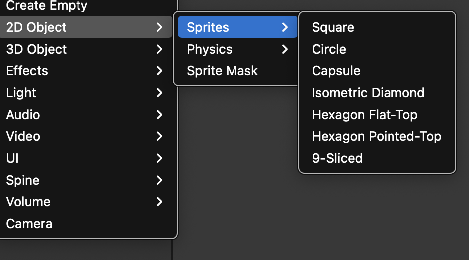Viewport: 469px width, 260px height.
Task: Click the chevron arrow beside Physics
Action: pos(285,49)
